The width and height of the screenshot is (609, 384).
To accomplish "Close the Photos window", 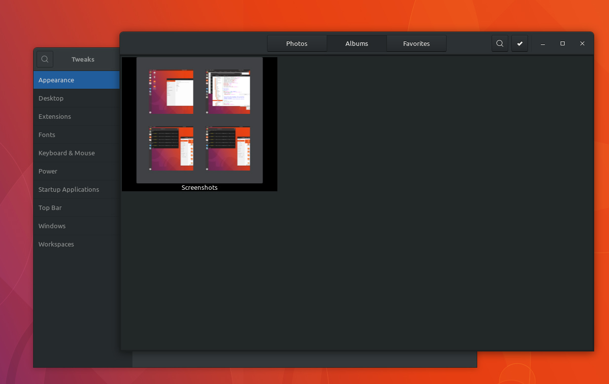I will (x=582, y=44).
